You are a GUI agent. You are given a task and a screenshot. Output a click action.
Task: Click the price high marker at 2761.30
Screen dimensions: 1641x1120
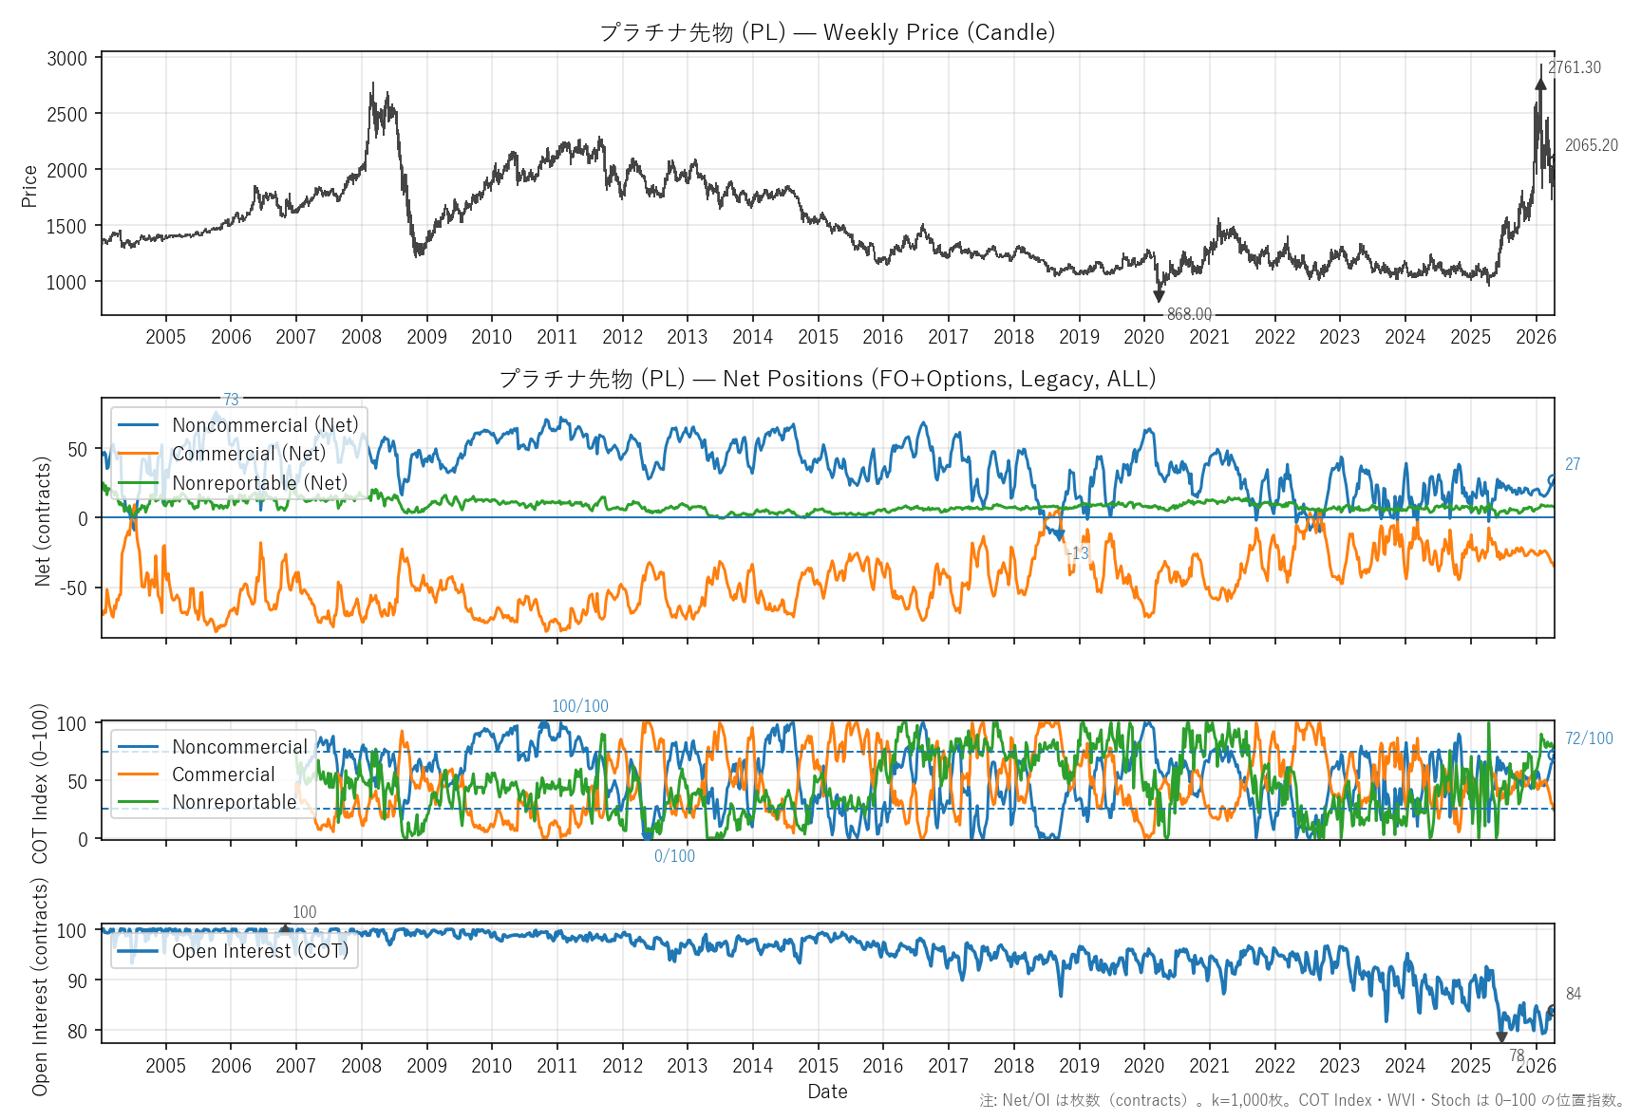(x=1540, y=84)
